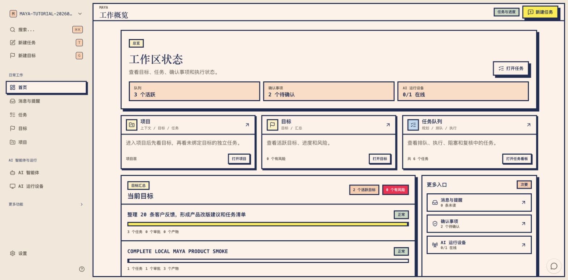Click the 打开项目 button

pyautogui.click(x=239, y=159)
